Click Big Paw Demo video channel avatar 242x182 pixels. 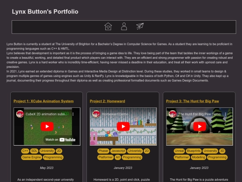coord(173,114)
